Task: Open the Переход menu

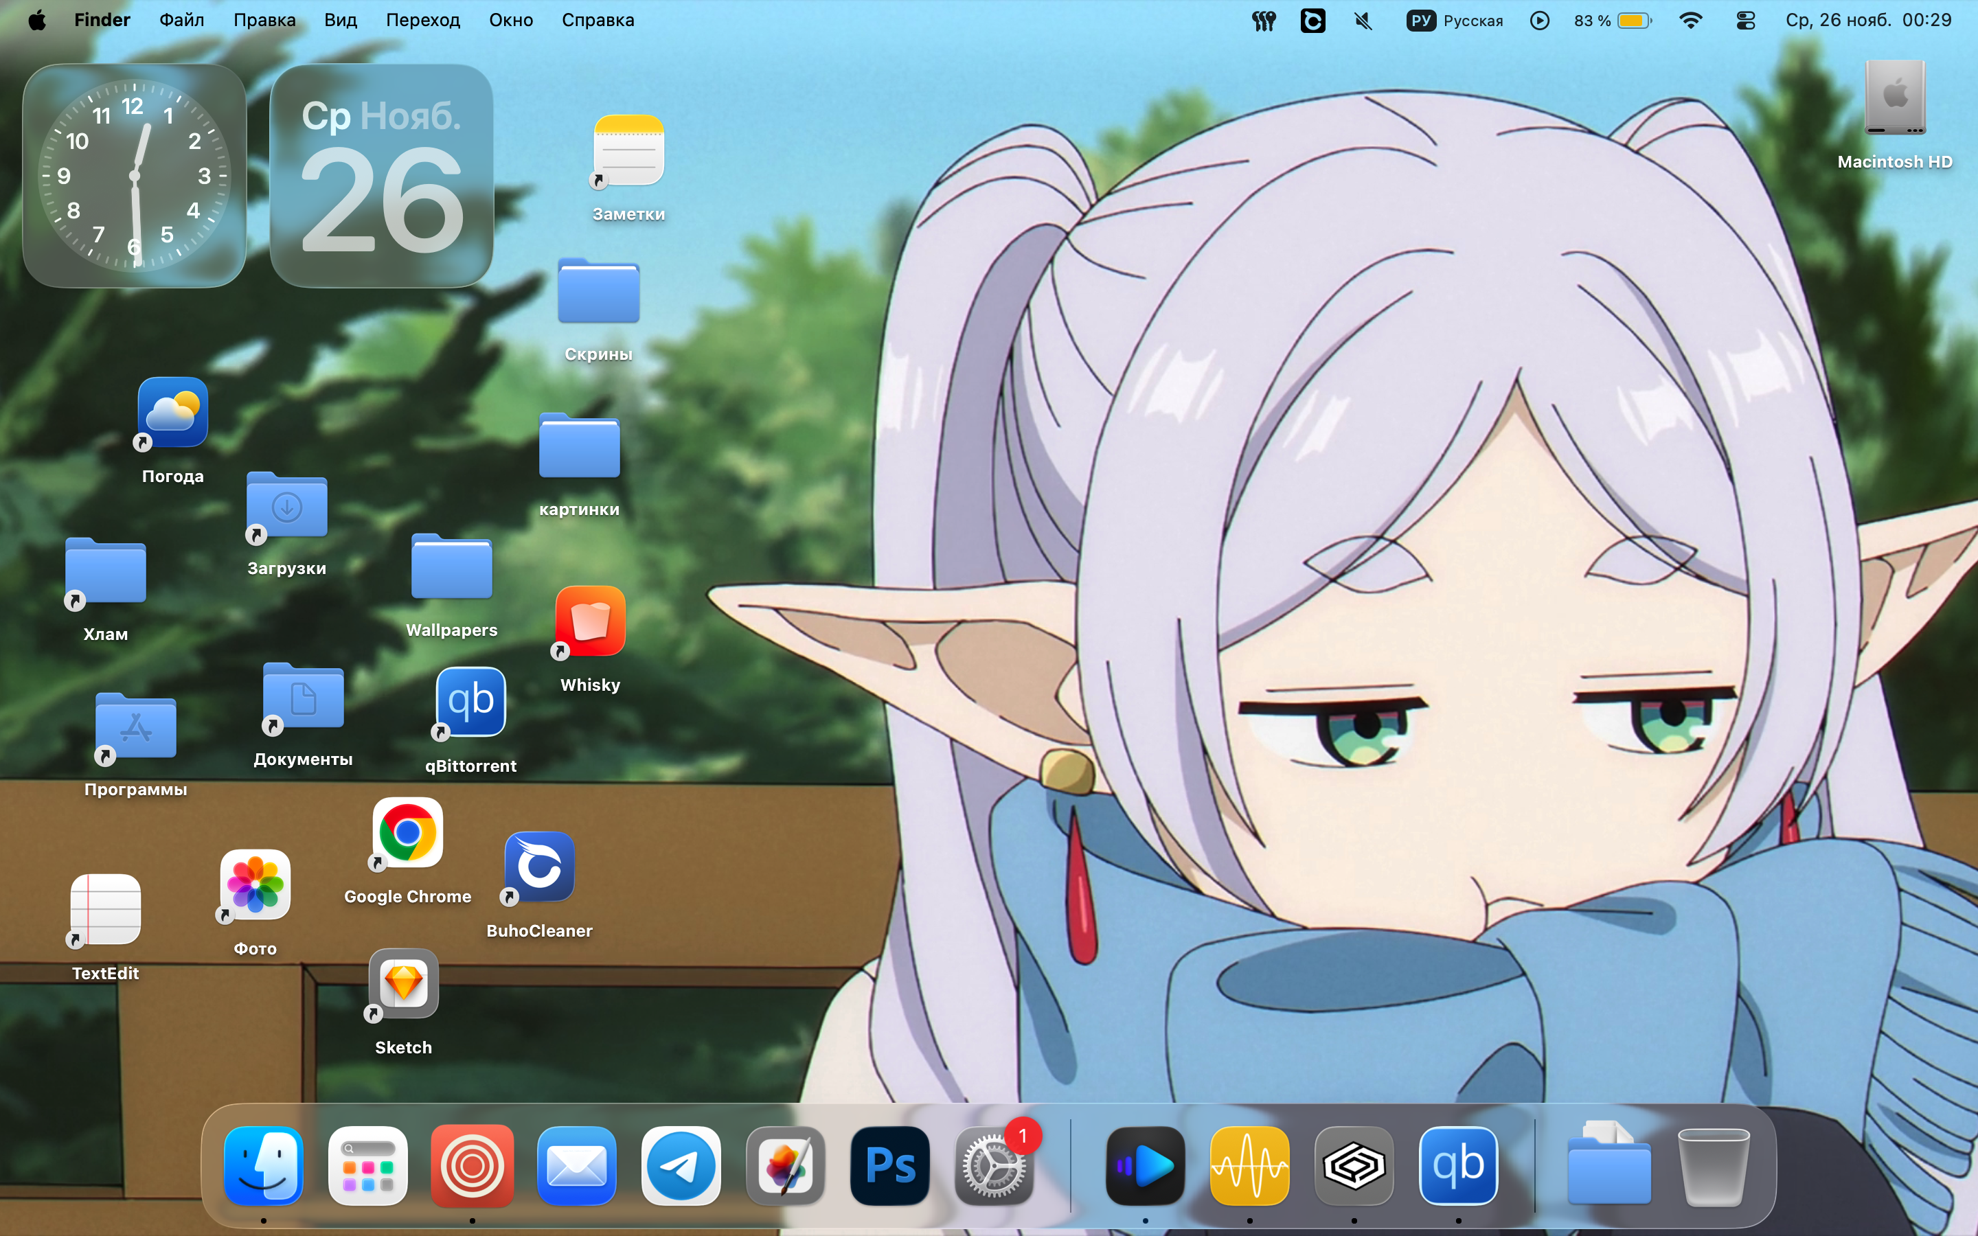Action: point(422,21)
